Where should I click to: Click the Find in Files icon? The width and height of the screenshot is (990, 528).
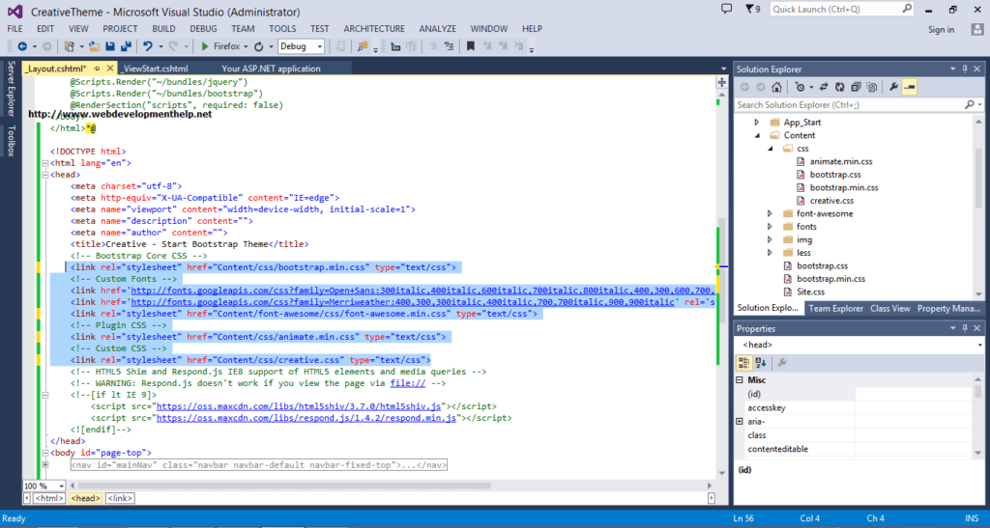point(363,46)
